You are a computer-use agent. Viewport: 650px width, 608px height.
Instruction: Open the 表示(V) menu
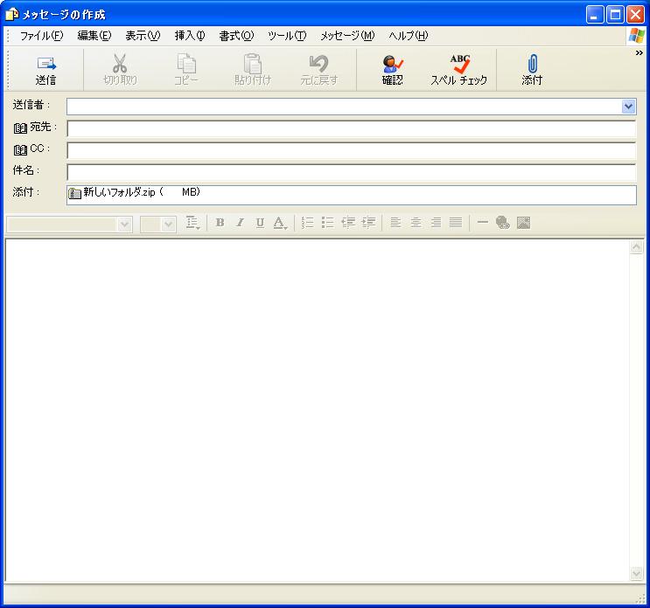(x=143, y=36)
